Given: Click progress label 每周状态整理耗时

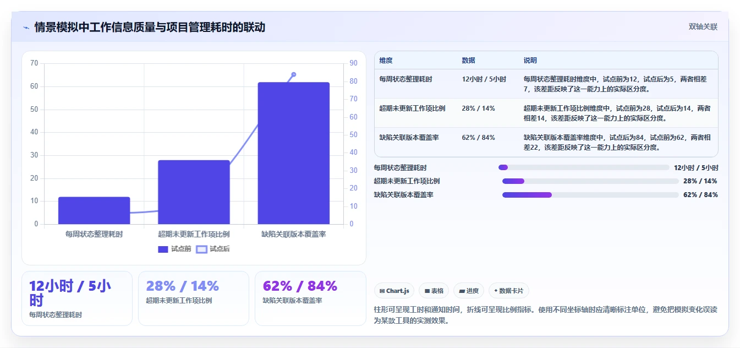Looking at the screenshot, I should click(400, 167).
